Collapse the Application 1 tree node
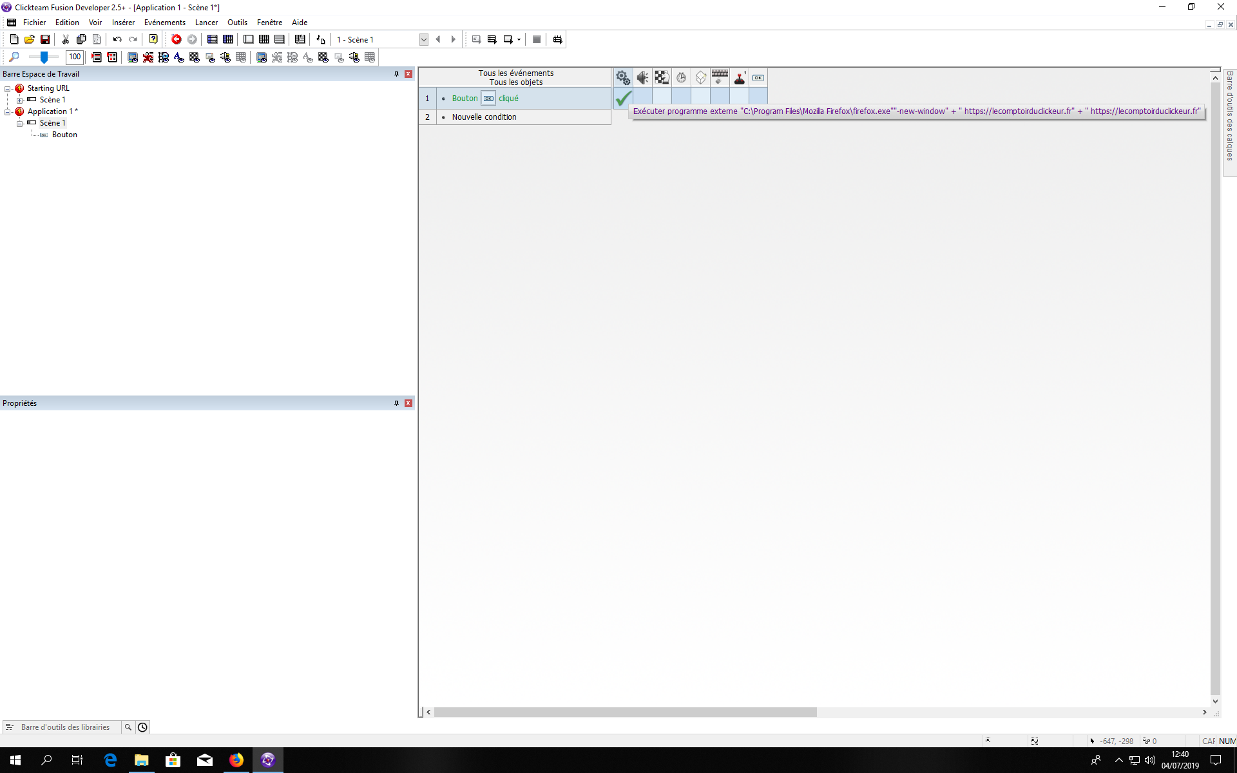 [x=7, y=112]
